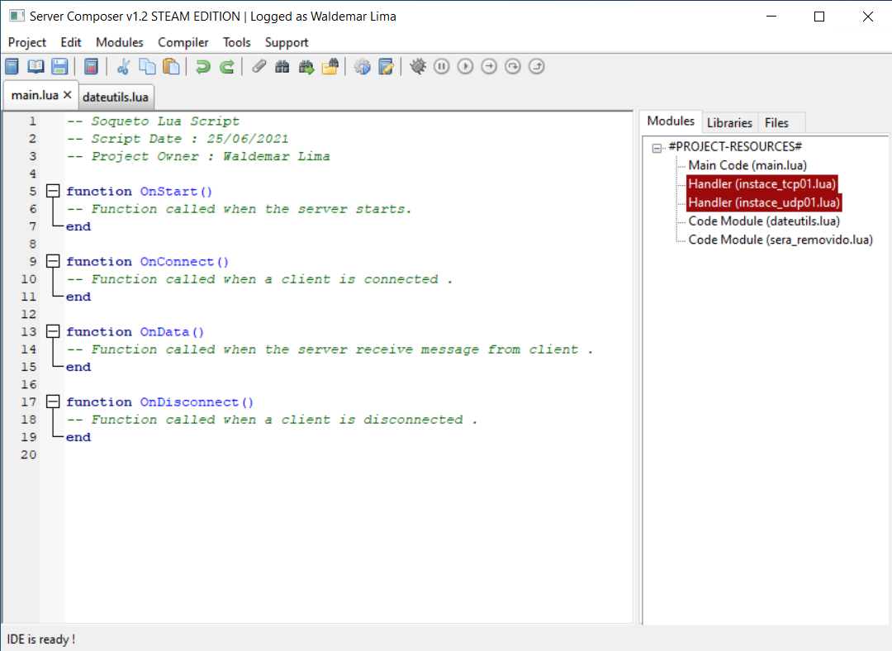Click the Find next binoculars arrow icon
This screenshot has width=892, height=651.
click(306, 67)
